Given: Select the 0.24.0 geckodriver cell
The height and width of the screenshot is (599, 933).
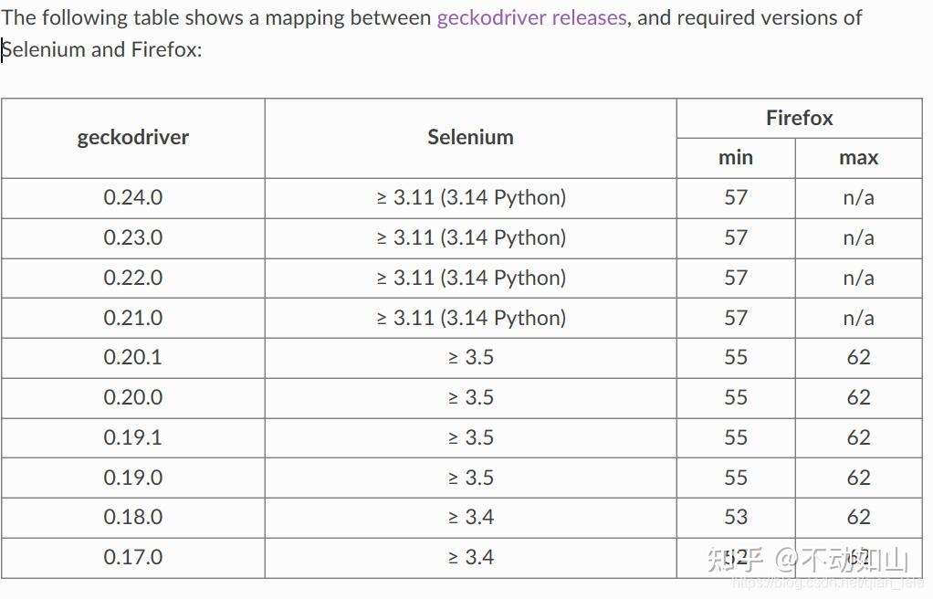Looking at the screenshot, I should coord(133,197).
